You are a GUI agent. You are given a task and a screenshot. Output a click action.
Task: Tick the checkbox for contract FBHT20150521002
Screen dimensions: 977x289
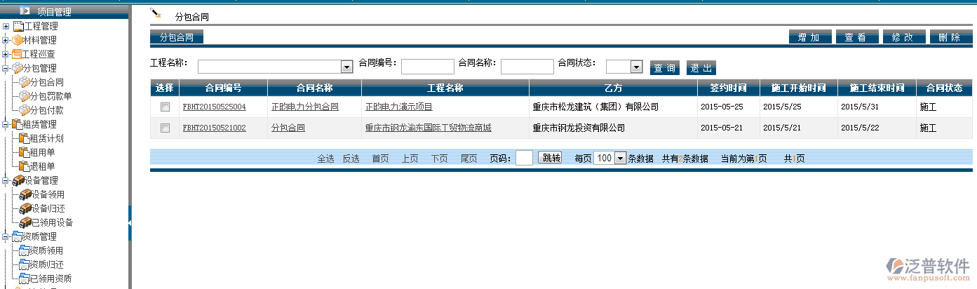[x=165, y=128]
